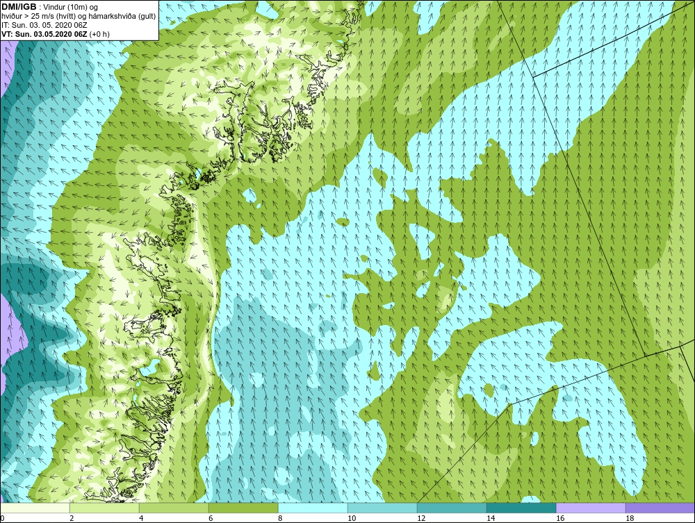Click the 14-16 m/s dark teal swatch

coord(521,508)
